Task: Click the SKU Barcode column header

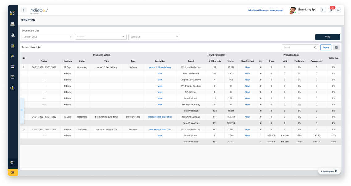Action: (x=215, y=61)
